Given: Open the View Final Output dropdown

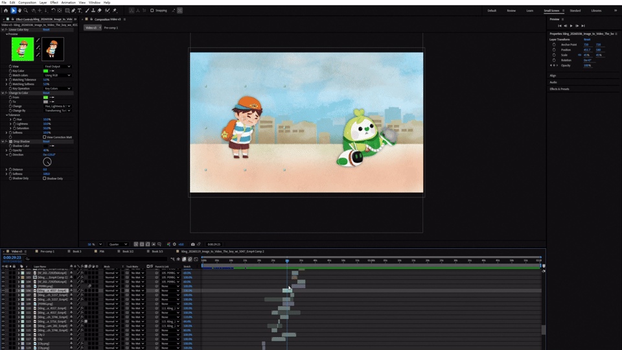Looking at the screenshot, I should [58, 67].
